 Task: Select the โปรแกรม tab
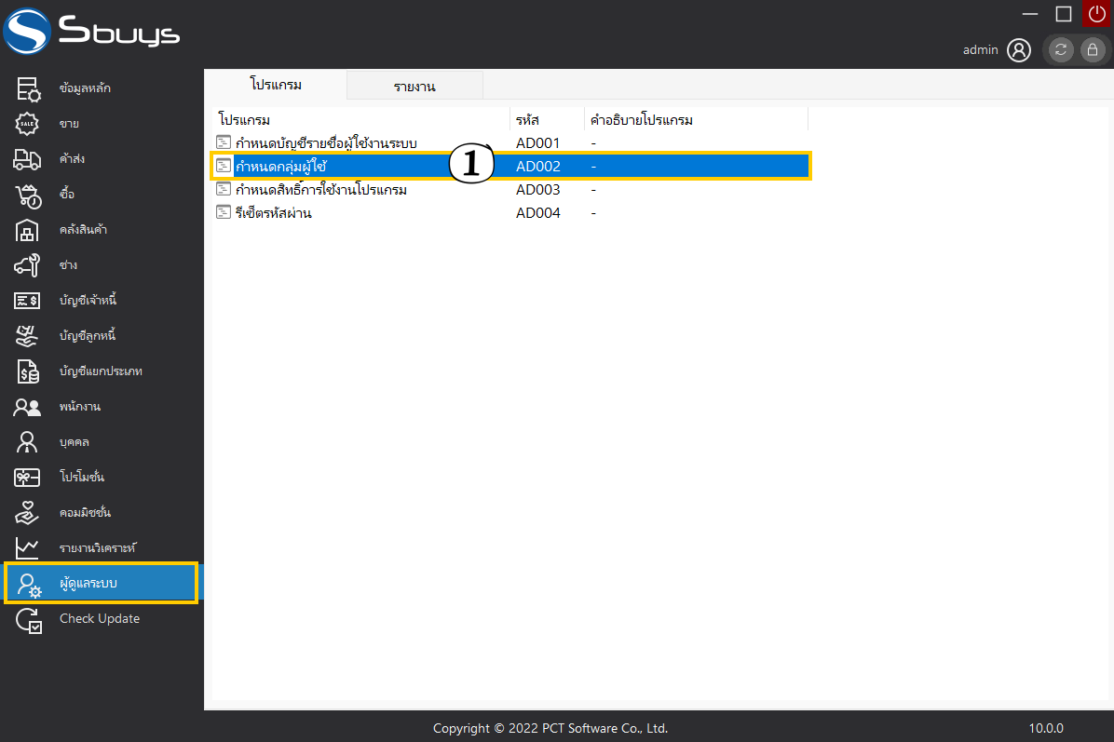[x=276, y=85]
